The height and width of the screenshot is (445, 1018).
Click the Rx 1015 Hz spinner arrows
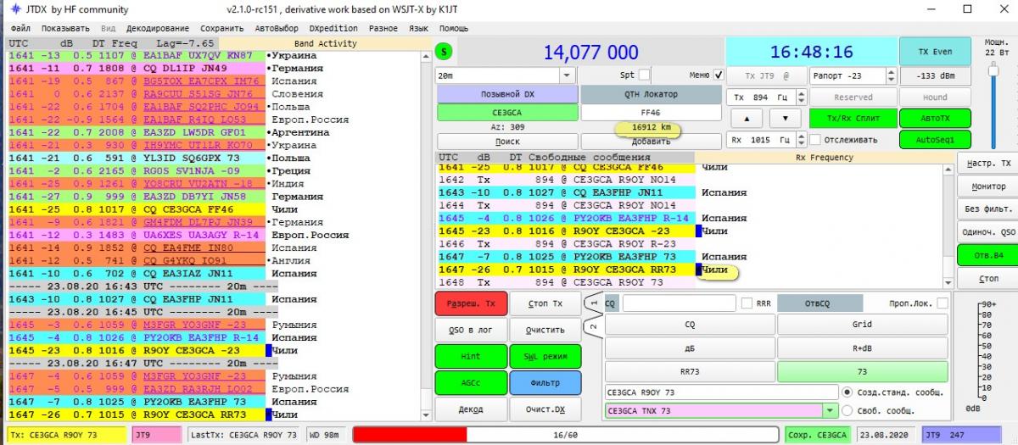(x=799, y=139)
